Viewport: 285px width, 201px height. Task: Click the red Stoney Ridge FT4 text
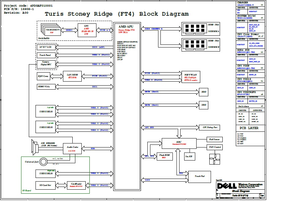click(127, 30)
